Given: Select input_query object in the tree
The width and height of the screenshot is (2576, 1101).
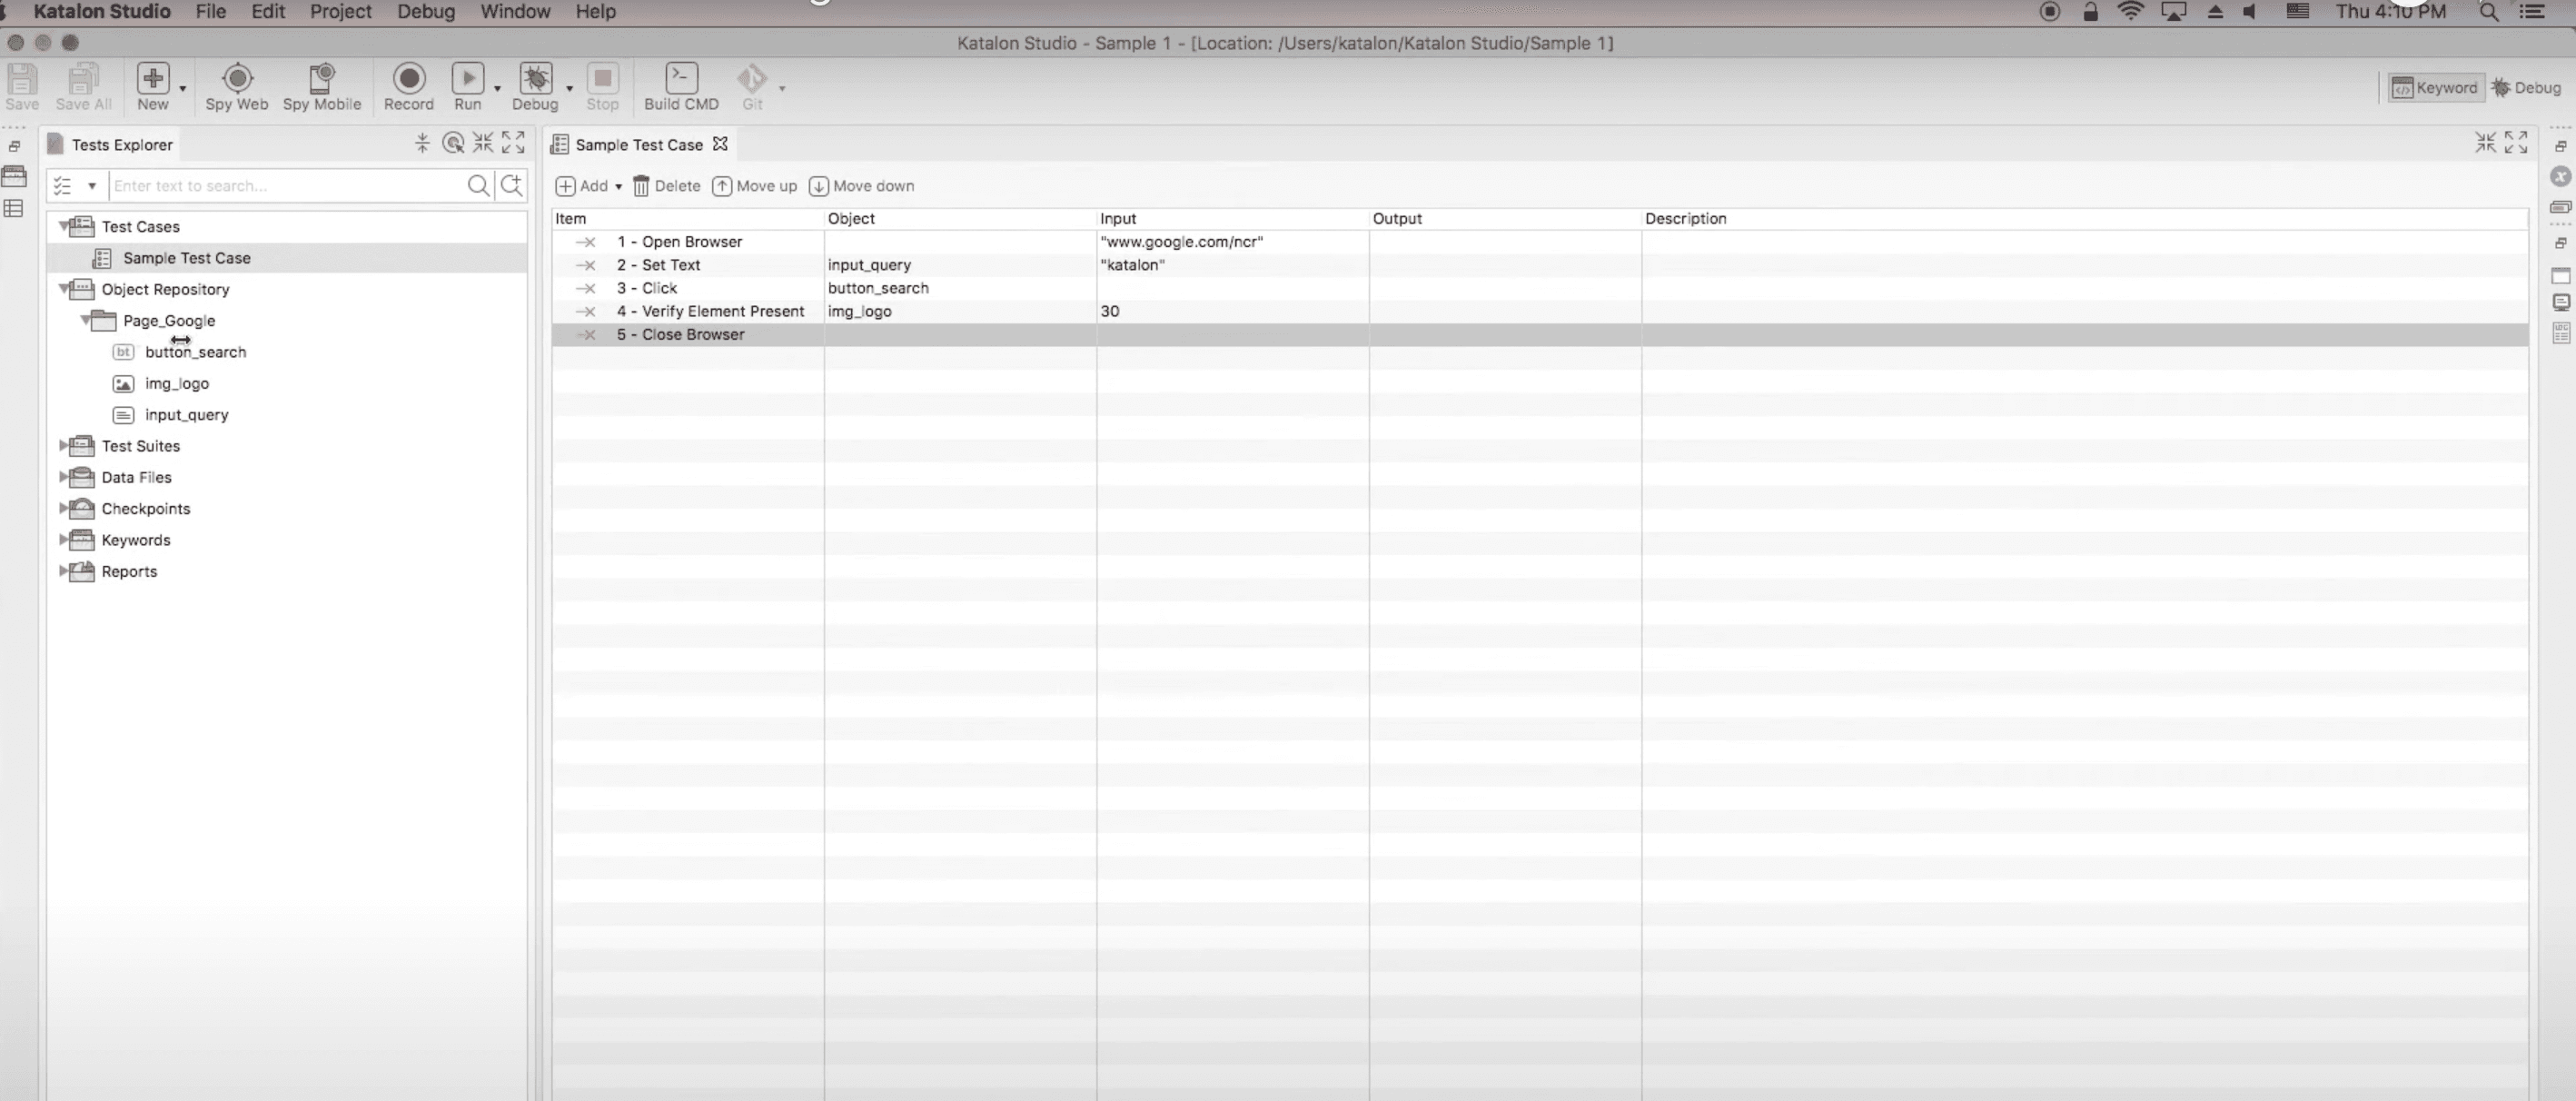Looking at the screenshot, I should pos(187,415).
